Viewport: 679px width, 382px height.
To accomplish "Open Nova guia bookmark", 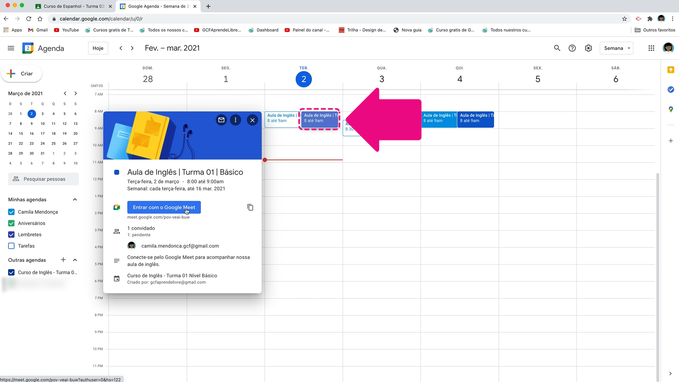I will click(407, 30).
